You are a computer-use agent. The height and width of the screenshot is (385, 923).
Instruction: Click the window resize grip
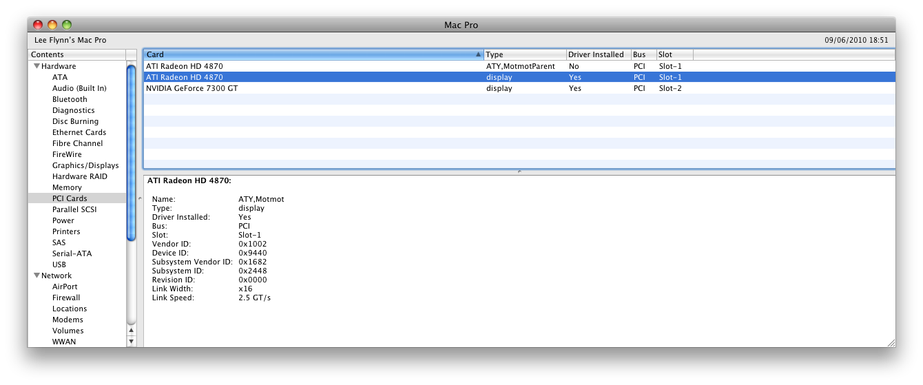pyautogui.click(x=891, y=342)
